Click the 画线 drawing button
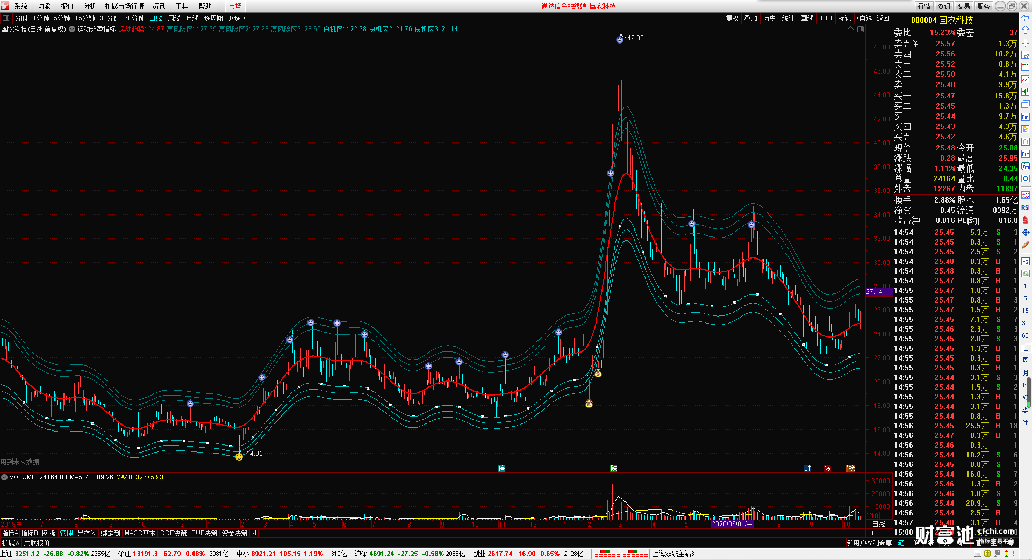This screenshot has width=1032, height=560. click(807, 18)
